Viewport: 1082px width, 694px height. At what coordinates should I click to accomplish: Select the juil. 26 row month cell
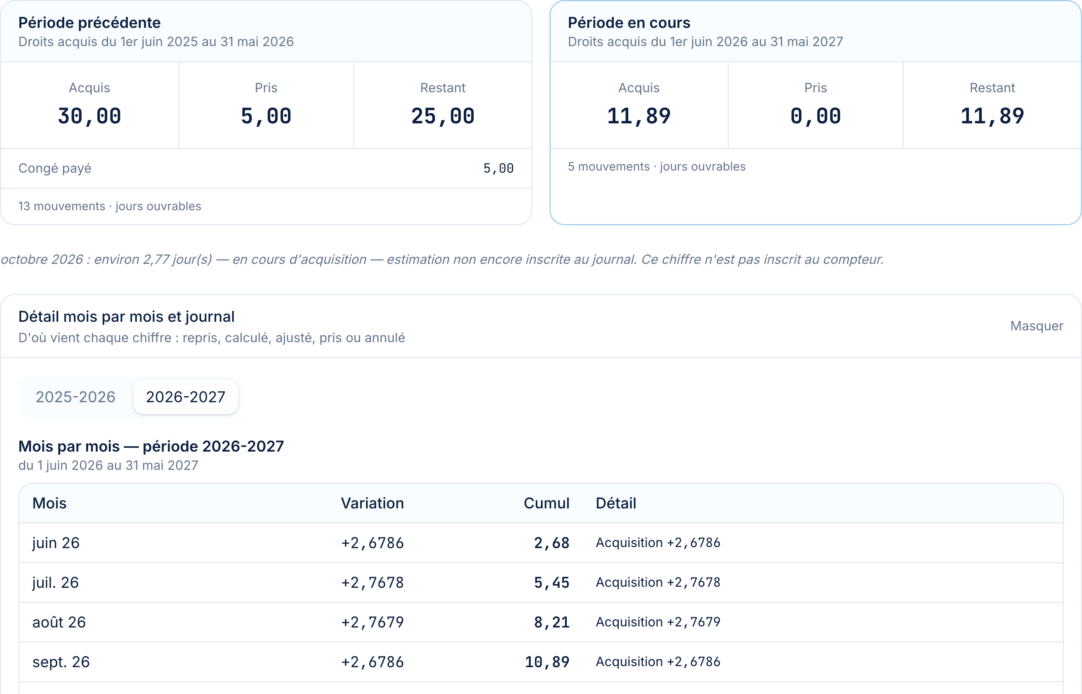[x=55, y=583]
